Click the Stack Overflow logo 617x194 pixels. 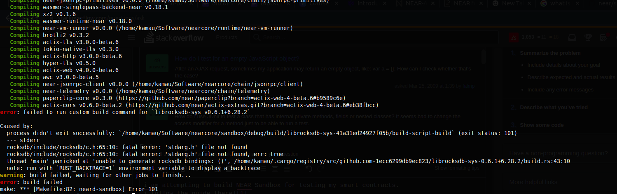173,38
